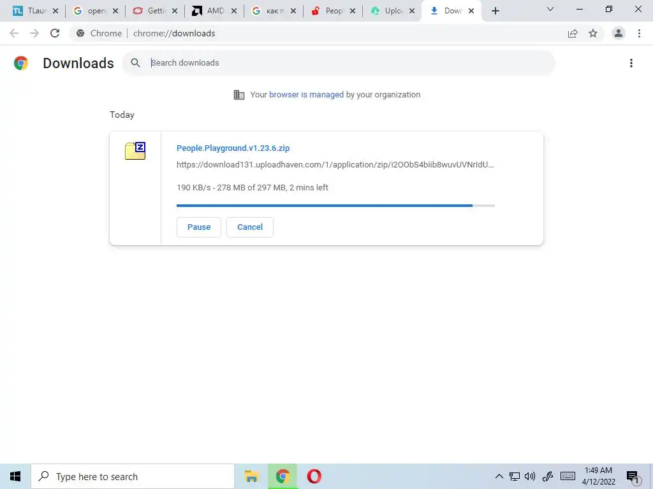This screenshot has width=653, height=489.
Task: Click the zip file icon
Action: [x=135, y=151]
